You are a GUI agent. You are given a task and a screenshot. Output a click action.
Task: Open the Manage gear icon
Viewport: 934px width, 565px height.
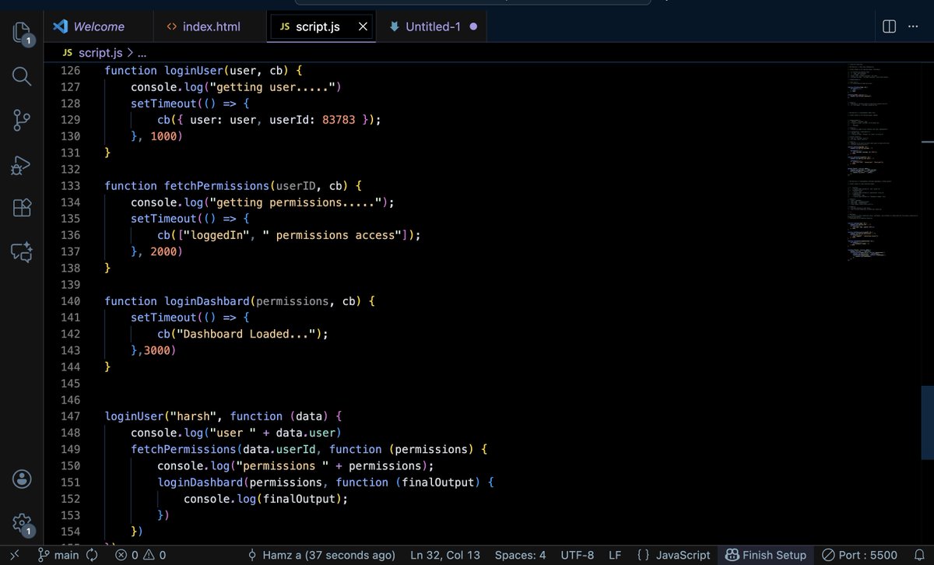[22, 523]
